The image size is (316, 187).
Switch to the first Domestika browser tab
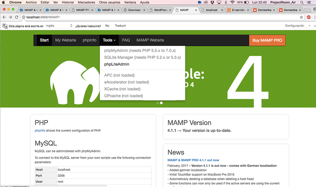pos(264,10)
